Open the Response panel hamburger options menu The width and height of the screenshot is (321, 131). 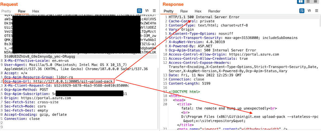(x=316, y=11)
